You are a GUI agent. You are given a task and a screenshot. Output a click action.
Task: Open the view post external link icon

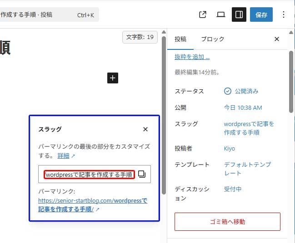(x=203, y=15)
